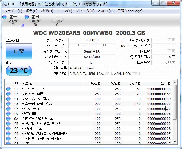Click the firmware field 51.0AB51
Screen dimensions: 182x149
[92, 40]
